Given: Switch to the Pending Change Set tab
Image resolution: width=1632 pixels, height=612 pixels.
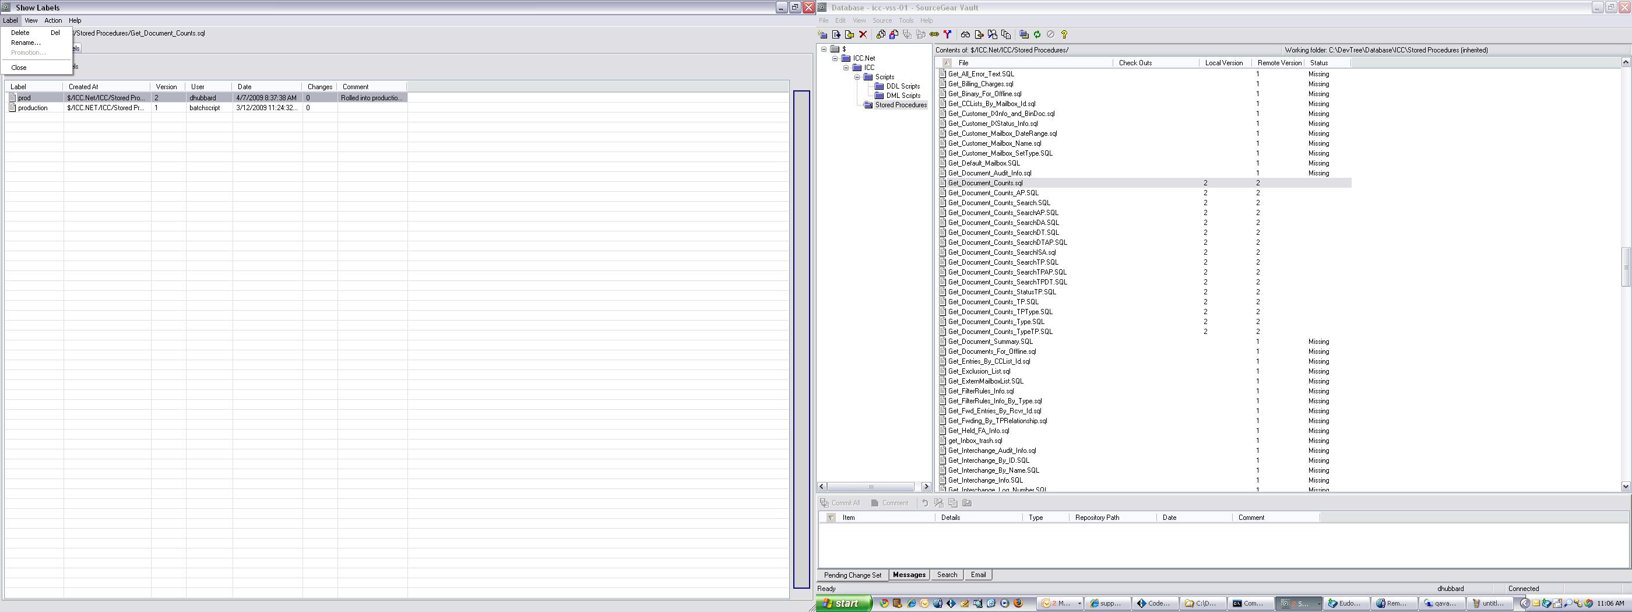Looking at the screenshot, I should click(x=852, y=575).
